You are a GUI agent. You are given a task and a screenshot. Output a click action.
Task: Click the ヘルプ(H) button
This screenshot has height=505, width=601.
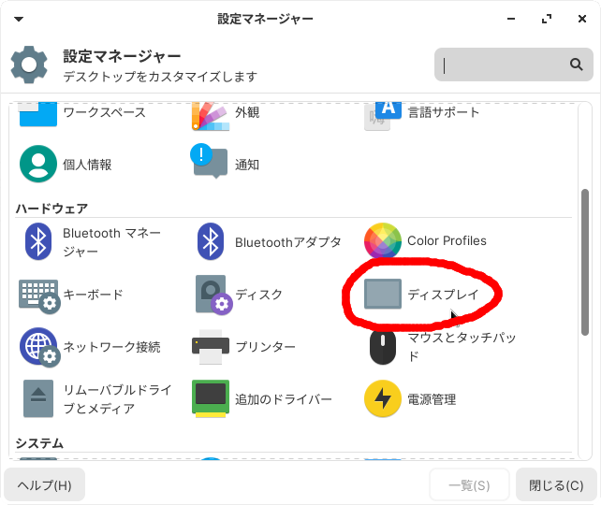pyautogui.click(x=44, y=485)
